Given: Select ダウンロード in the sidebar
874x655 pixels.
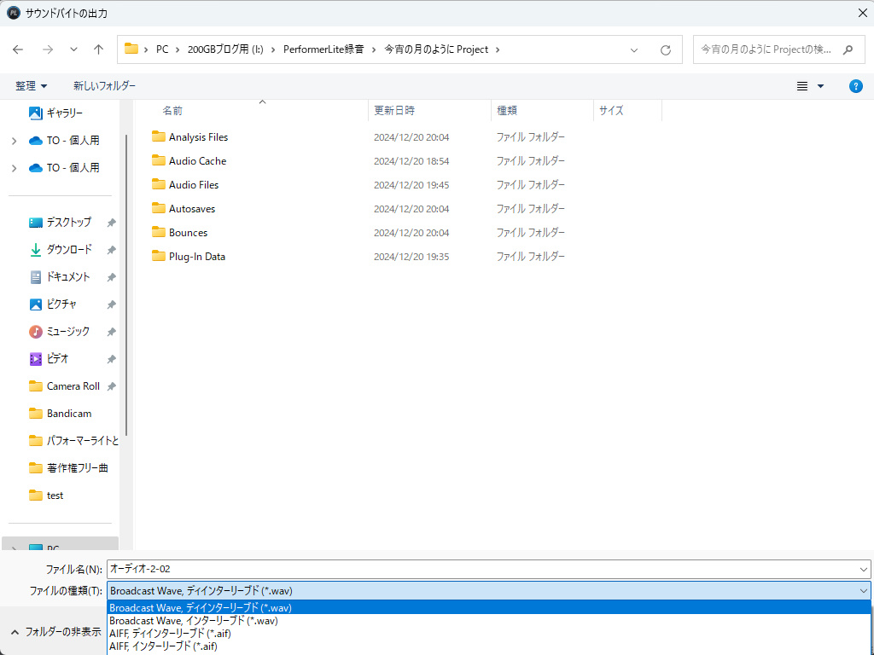Looking at the screenshot, I should 69,250.
